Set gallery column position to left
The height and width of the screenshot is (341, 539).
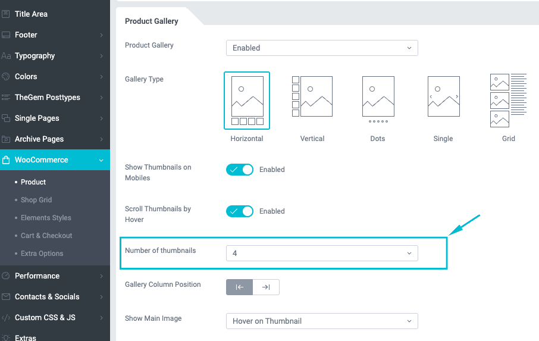click(240, 287)
